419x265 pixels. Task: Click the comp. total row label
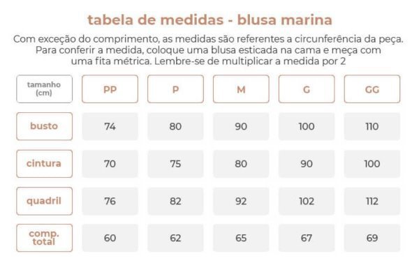click(x=45, y=238)
